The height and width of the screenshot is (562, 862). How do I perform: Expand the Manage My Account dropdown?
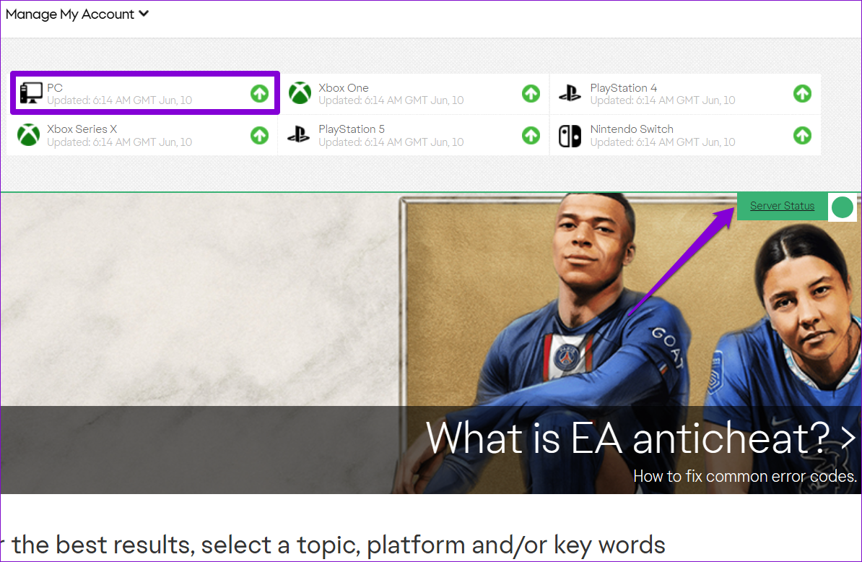(77, 14)
